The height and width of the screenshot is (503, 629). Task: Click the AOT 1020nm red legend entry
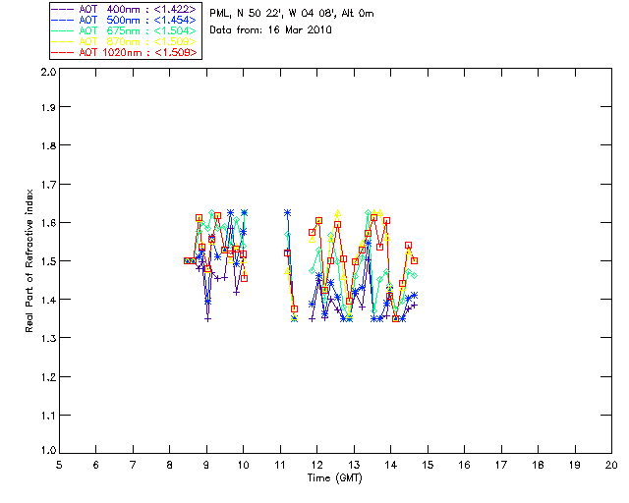tap(125, 52)
